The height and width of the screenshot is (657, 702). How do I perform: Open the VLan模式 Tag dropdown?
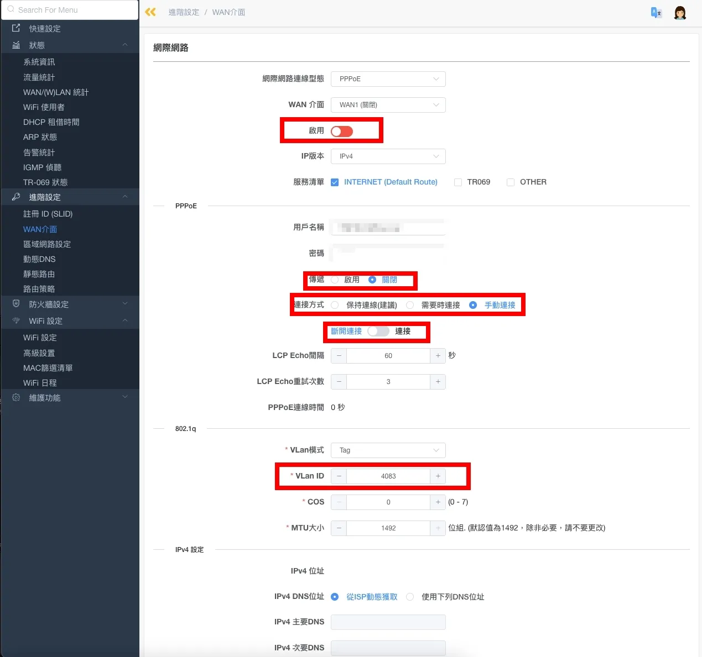(388, 450)
